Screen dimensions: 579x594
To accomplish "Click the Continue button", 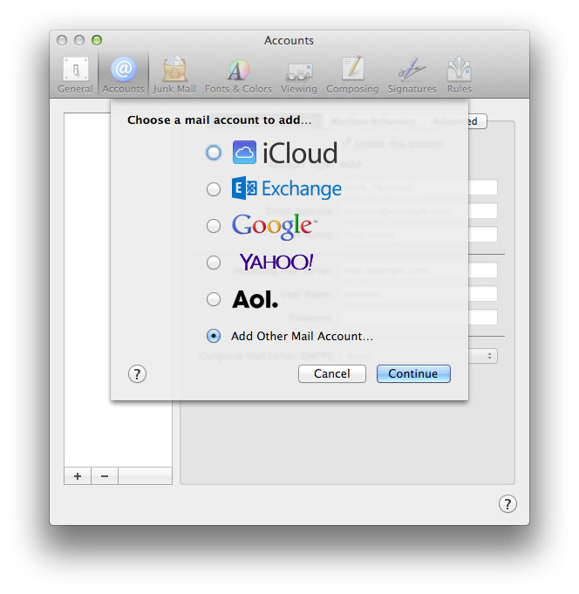I will pyautogui.click(x=413, y=373).
